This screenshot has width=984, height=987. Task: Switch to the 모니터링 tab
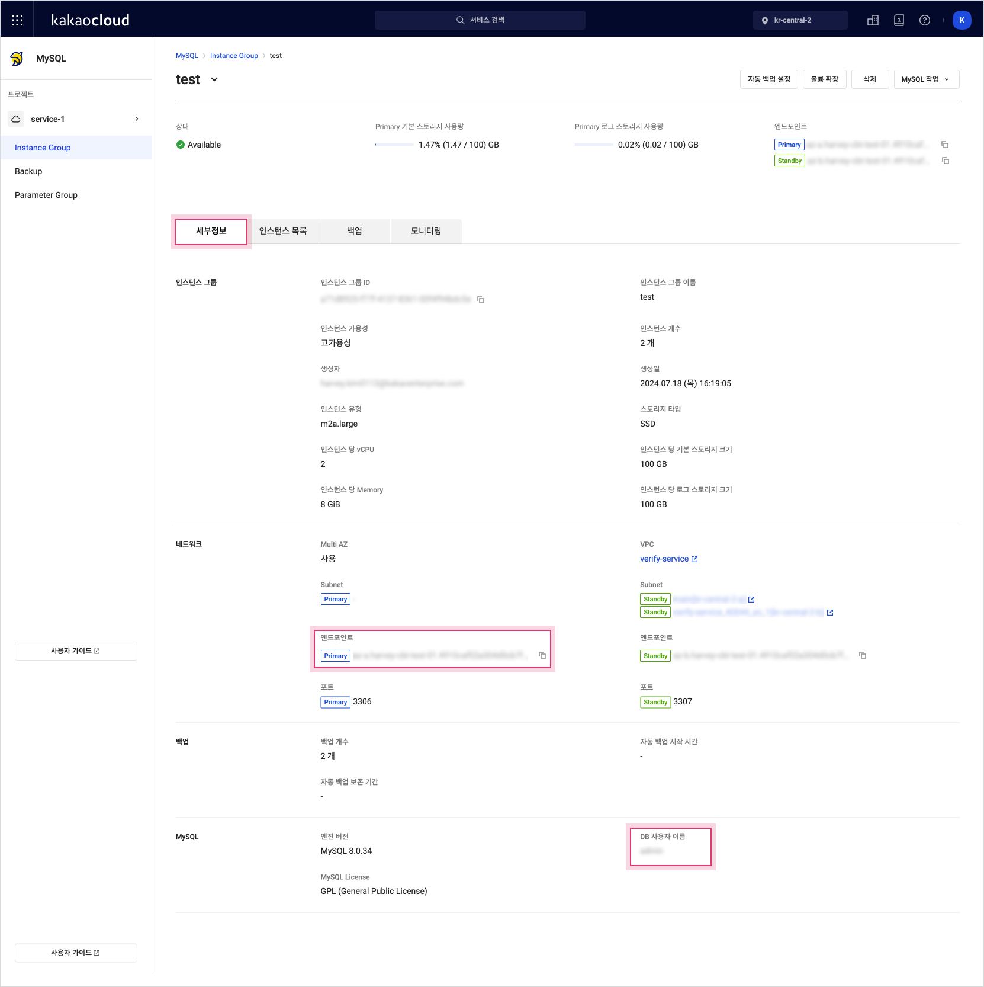point(426,231)
